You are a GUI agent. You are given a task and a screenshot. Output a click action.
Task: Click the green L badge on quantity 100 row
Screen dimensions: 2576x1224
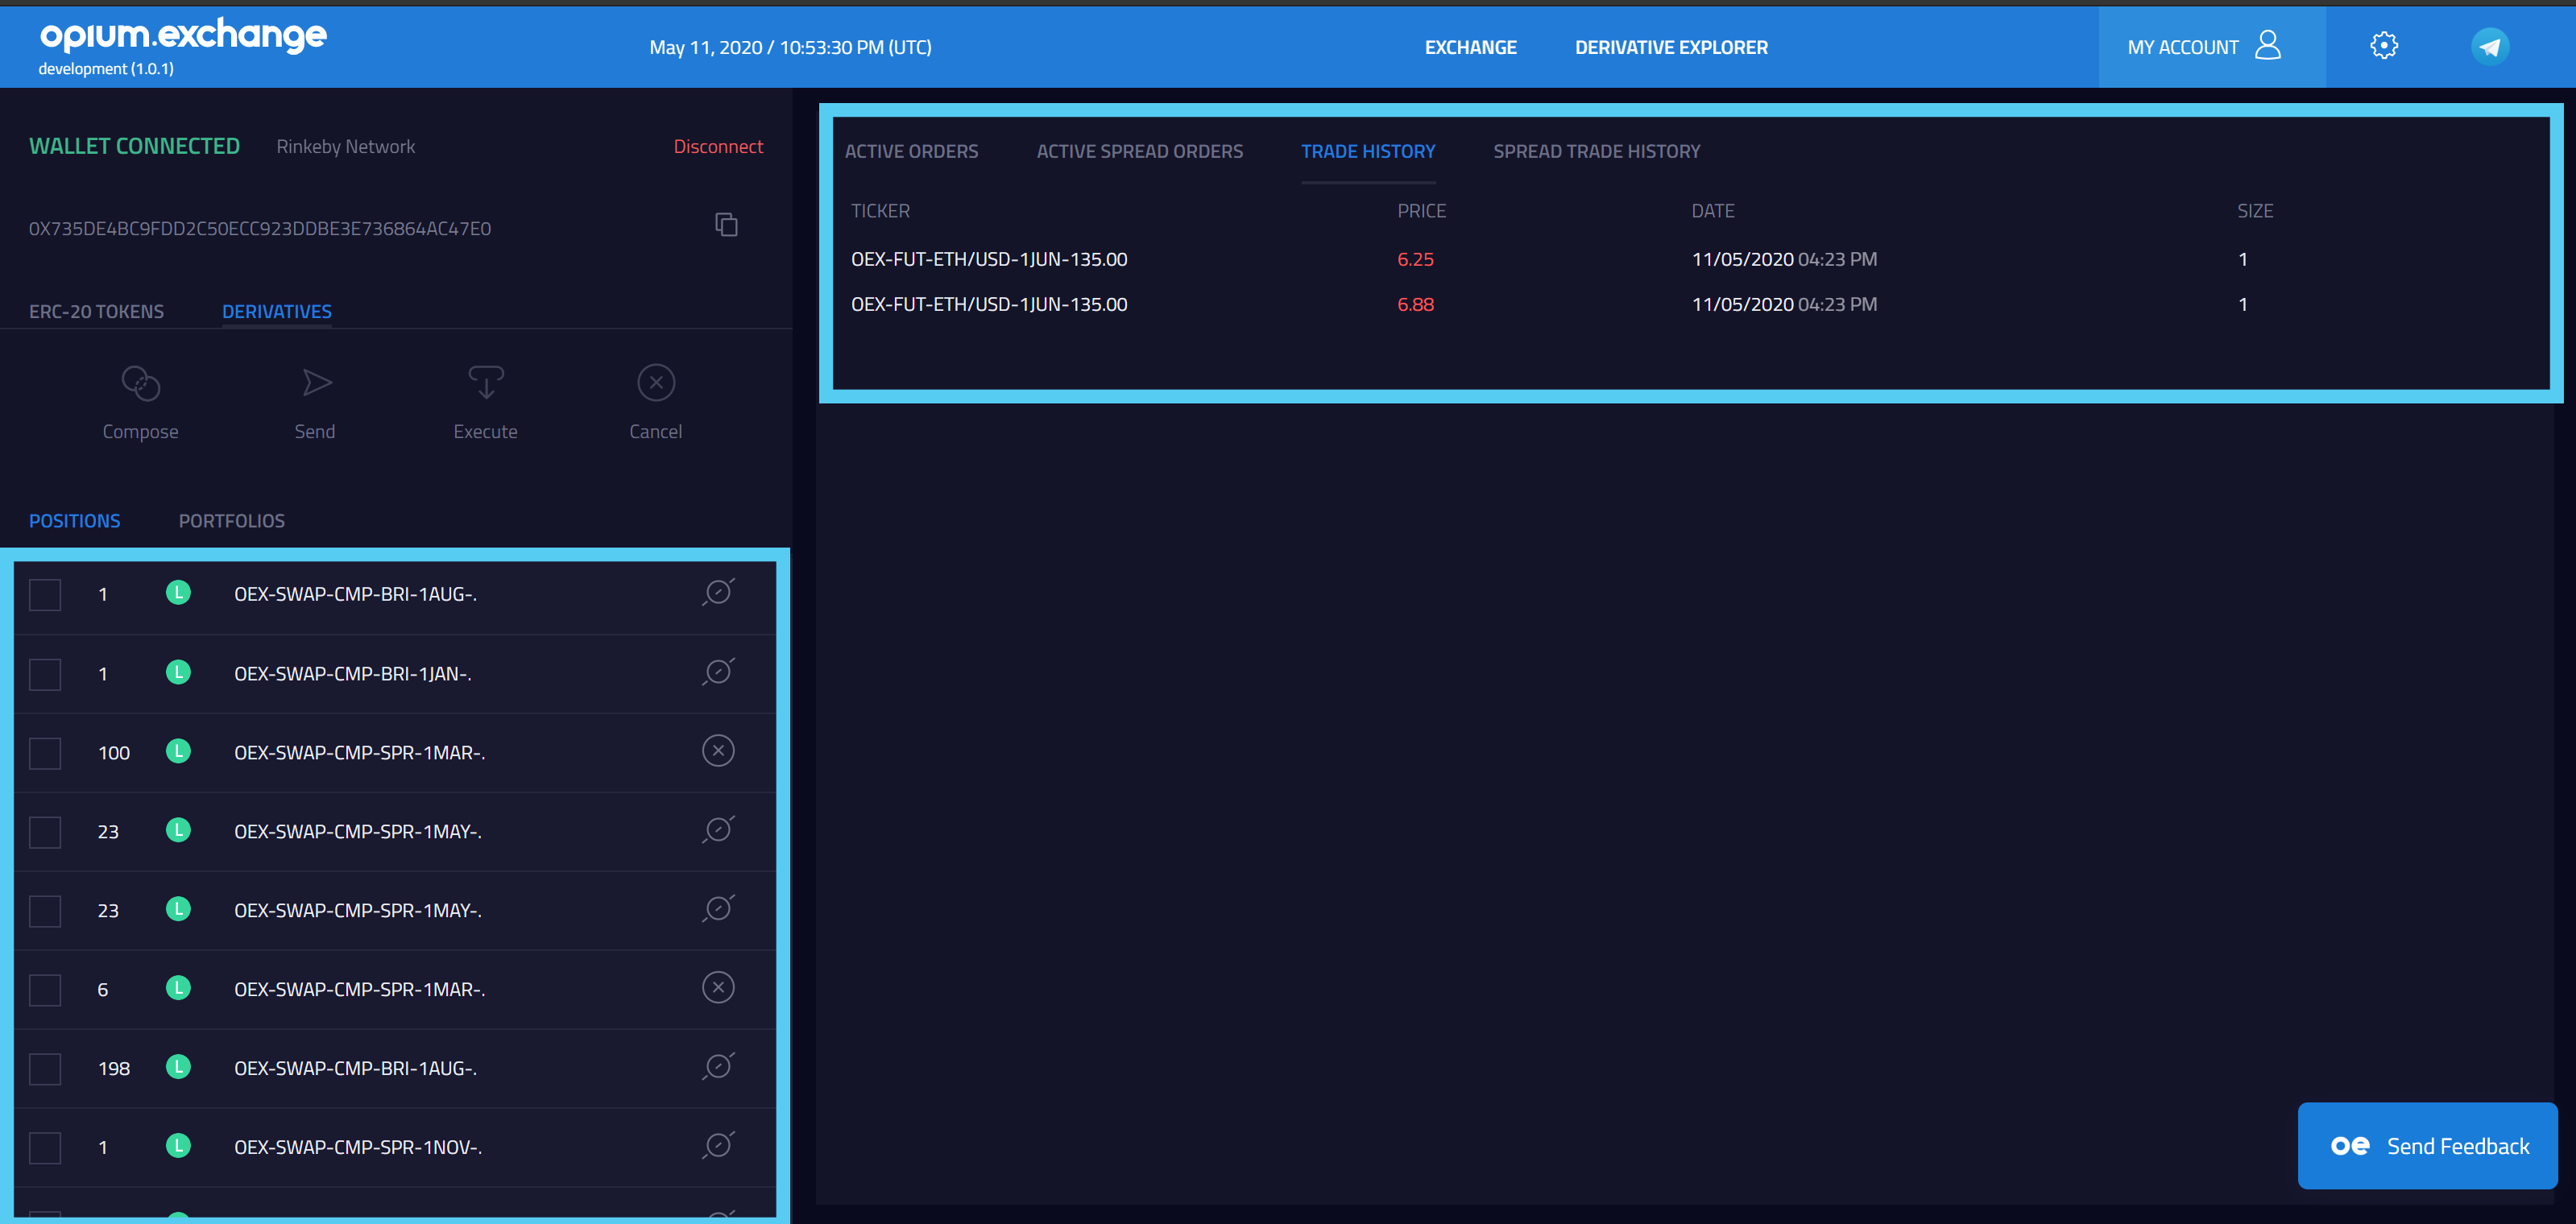click(178, 751)
